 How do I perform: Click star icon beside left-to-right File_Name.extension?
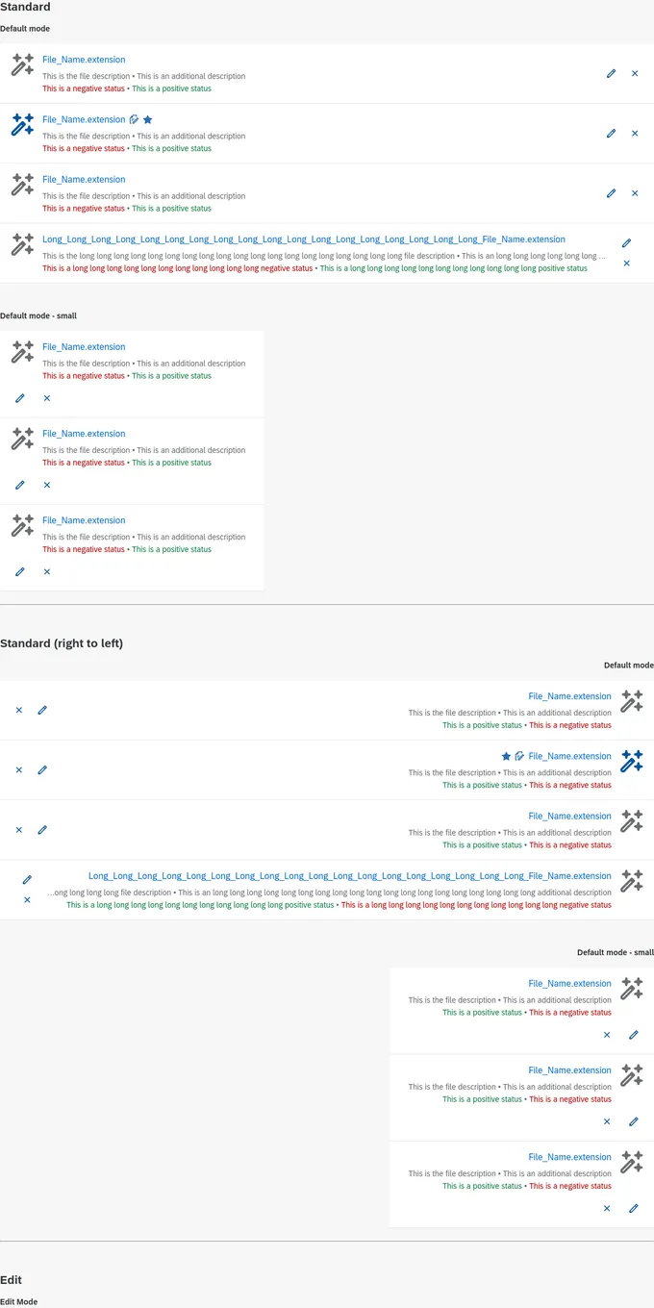click(x=147, y=120)
